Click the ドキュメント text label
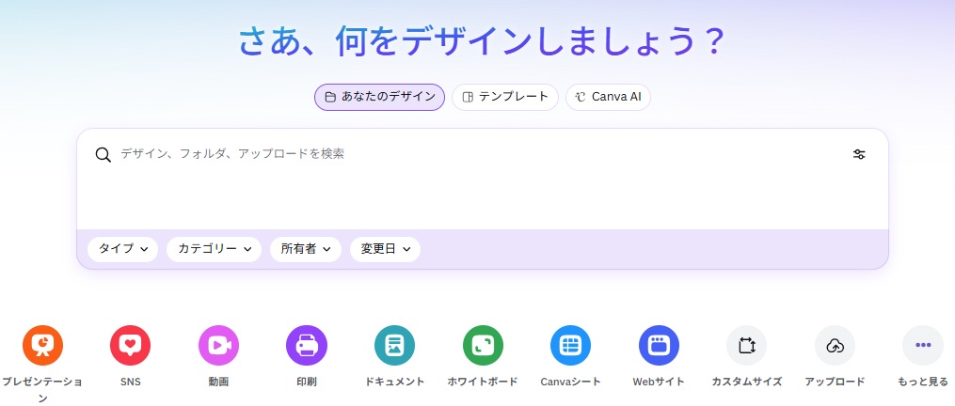The height and width of the screenshot is (406, 955). tap(394, 383)
